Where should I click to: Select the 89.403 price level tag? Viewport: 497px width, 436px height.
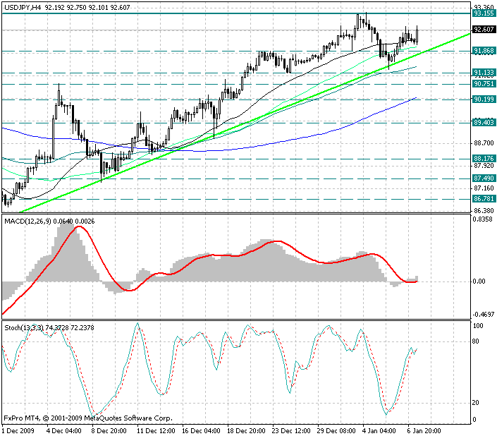(483, 123)
